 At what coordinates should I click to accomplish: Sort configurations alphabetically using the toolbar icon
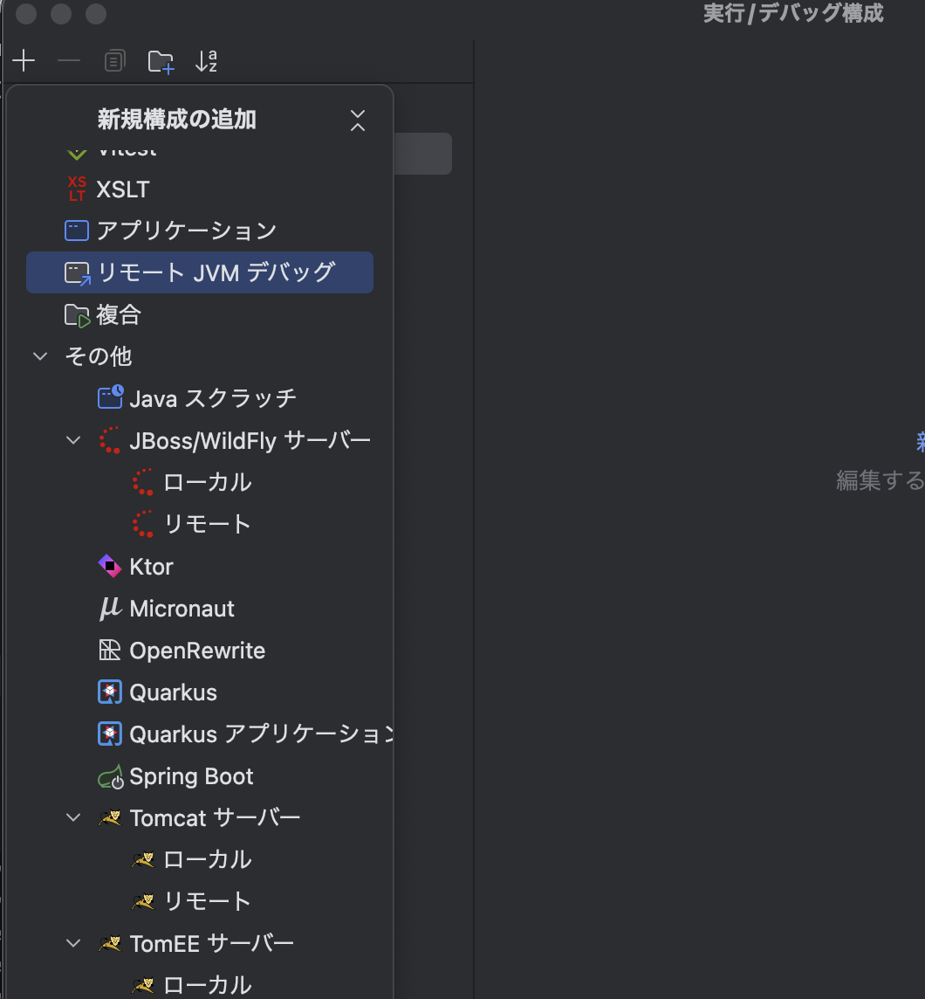[206, 61]
